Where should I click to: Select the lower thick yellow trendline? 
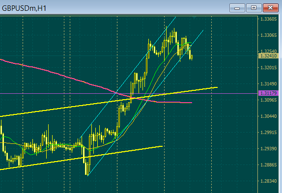(x=54, y=162)
